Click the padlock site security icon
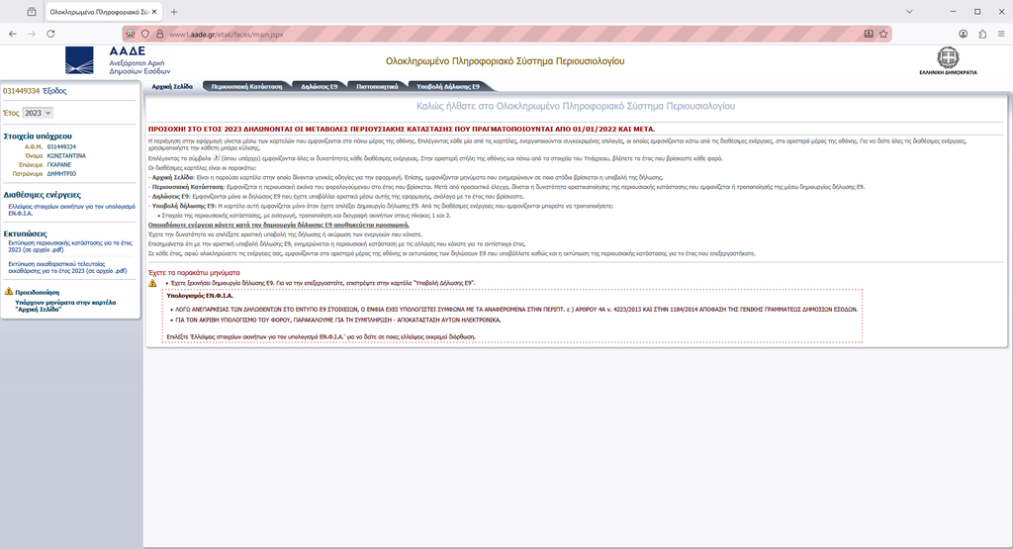This screenshot has width=1013, height=549. pos(158,34)
